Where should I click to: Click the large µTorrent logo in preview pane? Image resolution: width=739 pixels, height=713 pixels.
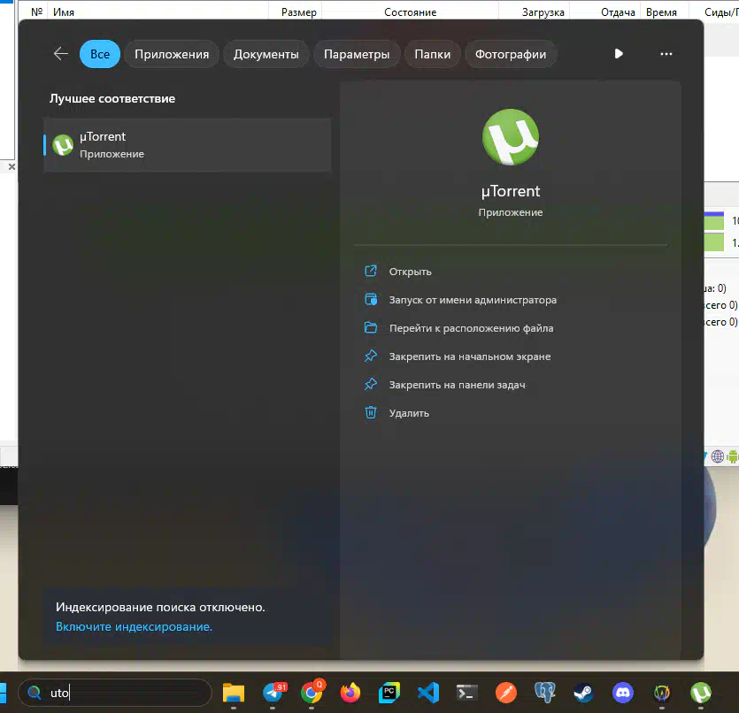pyautogui.click(x=511, y=137)
